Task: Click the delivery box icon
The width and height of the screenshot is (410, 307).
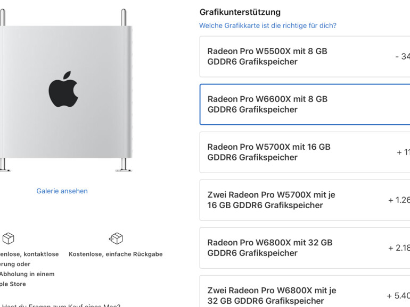Action: click(8, 238)
